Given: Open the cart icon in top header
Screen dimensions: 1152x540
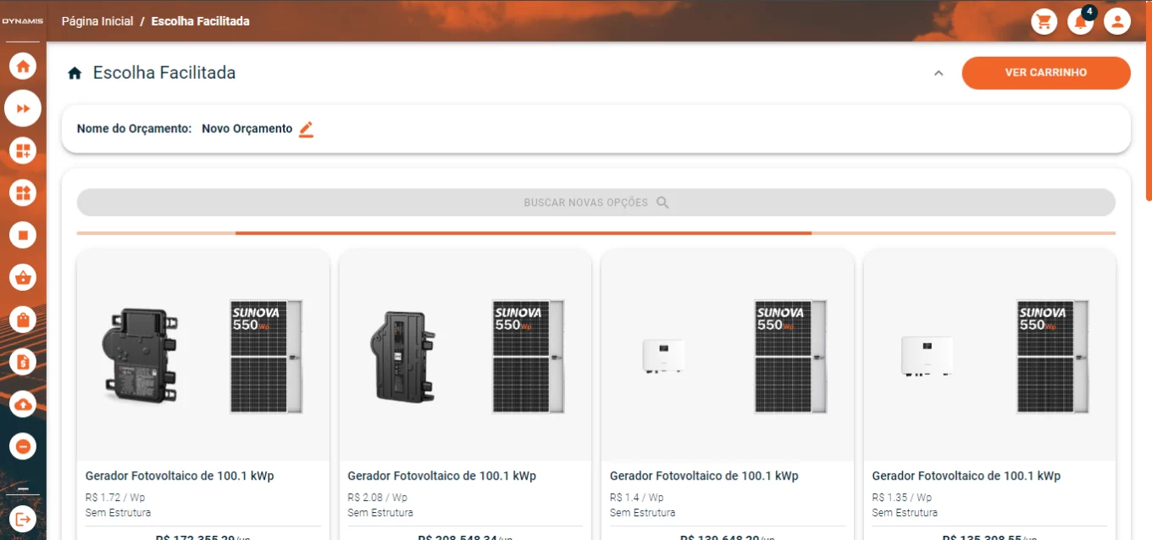Looking at the screenshot, I should [1044, 22].
